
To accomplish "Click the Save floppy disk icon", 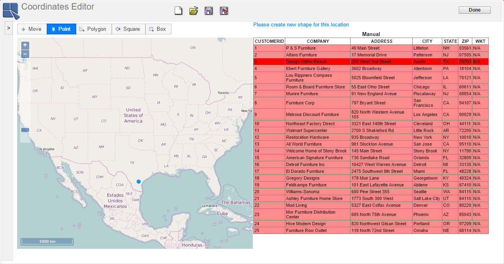I will tap(209, 11).
